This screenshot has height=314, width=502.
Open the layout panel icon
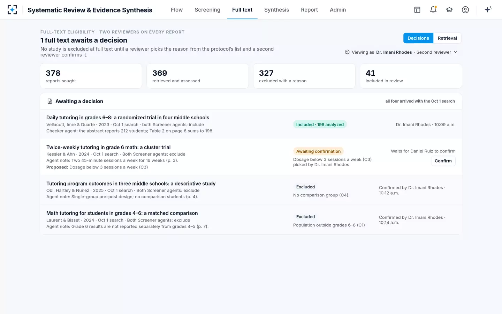(x=417, y=10)
